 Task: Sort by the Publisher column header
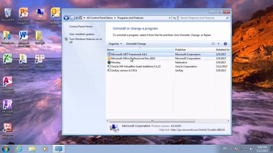(195, 50)
